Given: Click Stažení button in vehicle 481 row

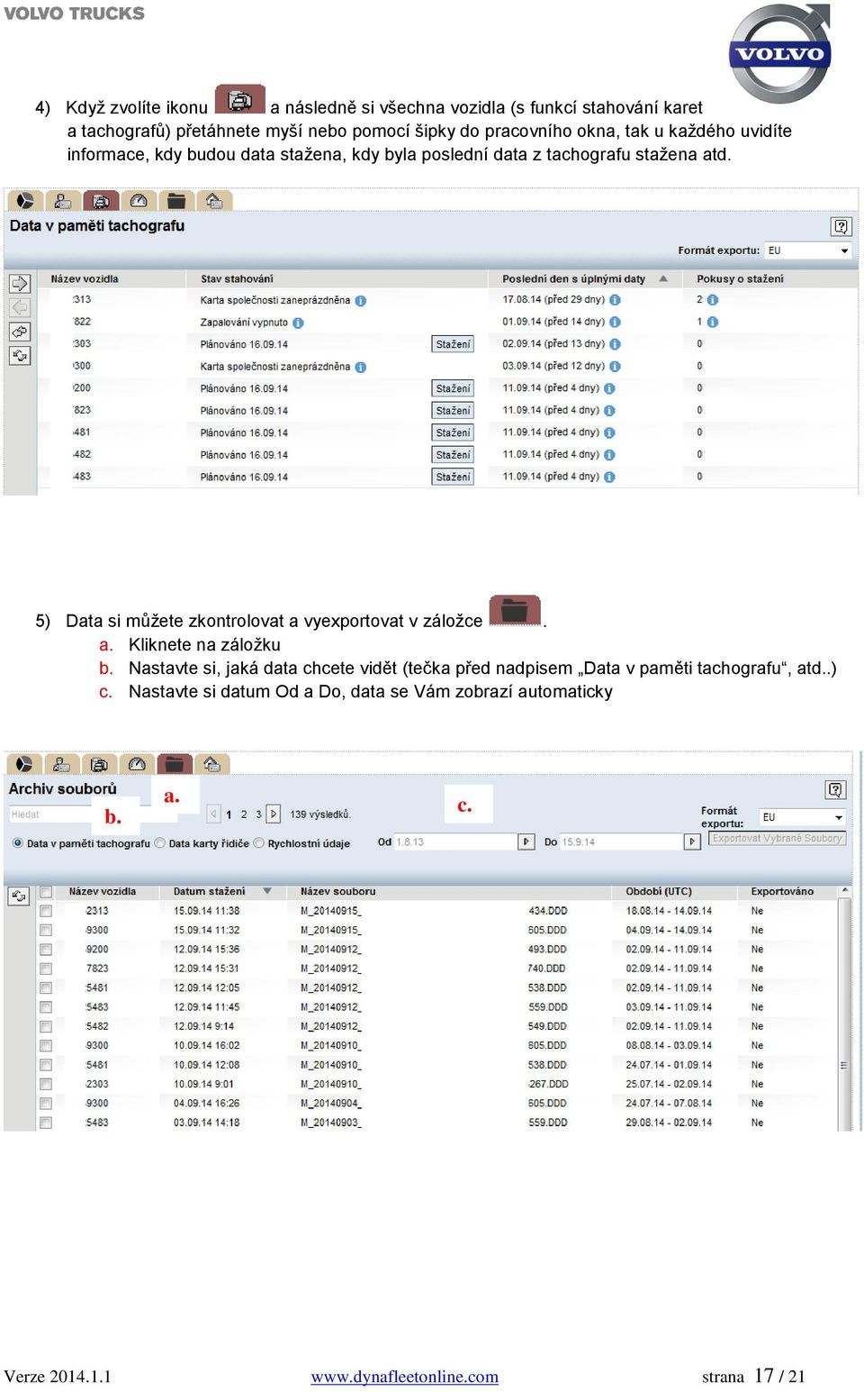Looking at the screenshot, I should pyautogui.click(x=453, y=432).
